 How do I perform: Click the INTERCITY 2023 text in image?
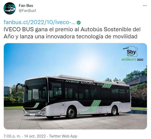[x=132, y=60]
